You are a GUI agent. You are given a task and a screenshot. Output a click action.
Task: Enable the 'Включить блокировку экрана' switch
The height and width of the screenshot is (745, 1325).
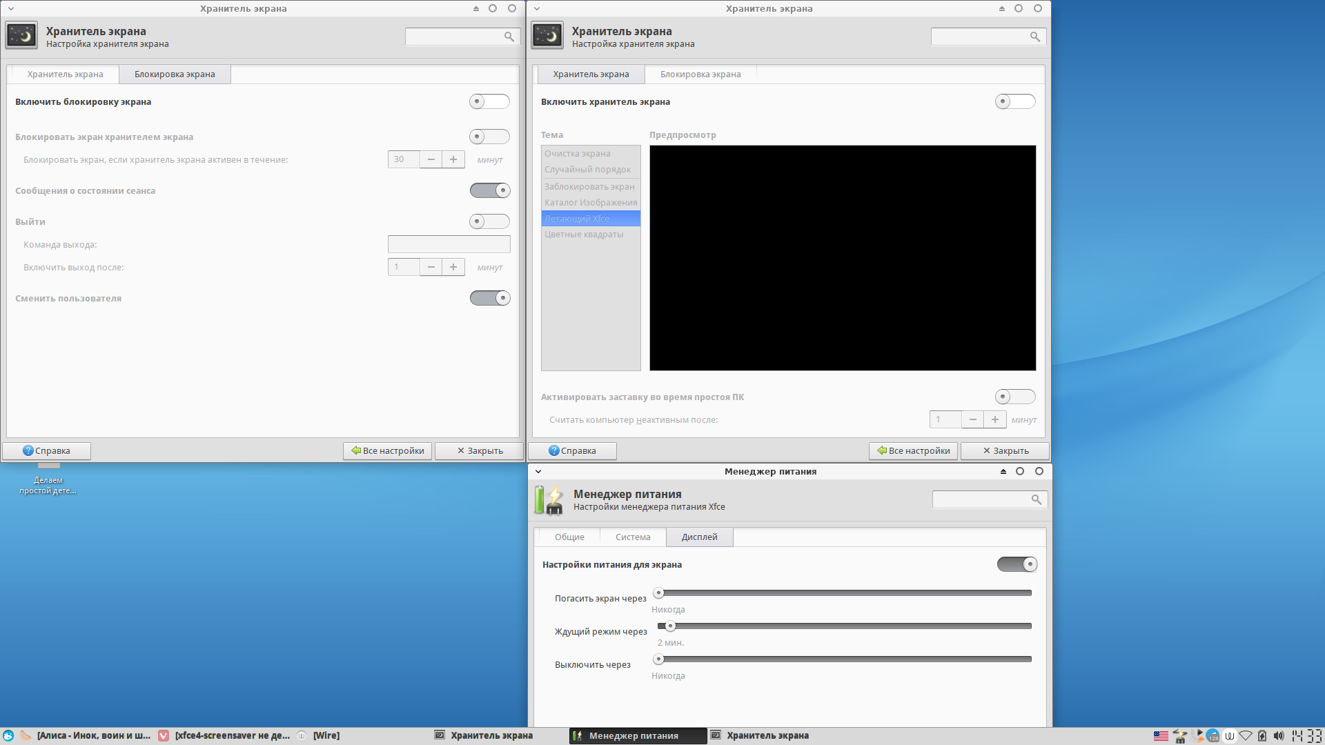pyautogui.click(x=489, y=101)
